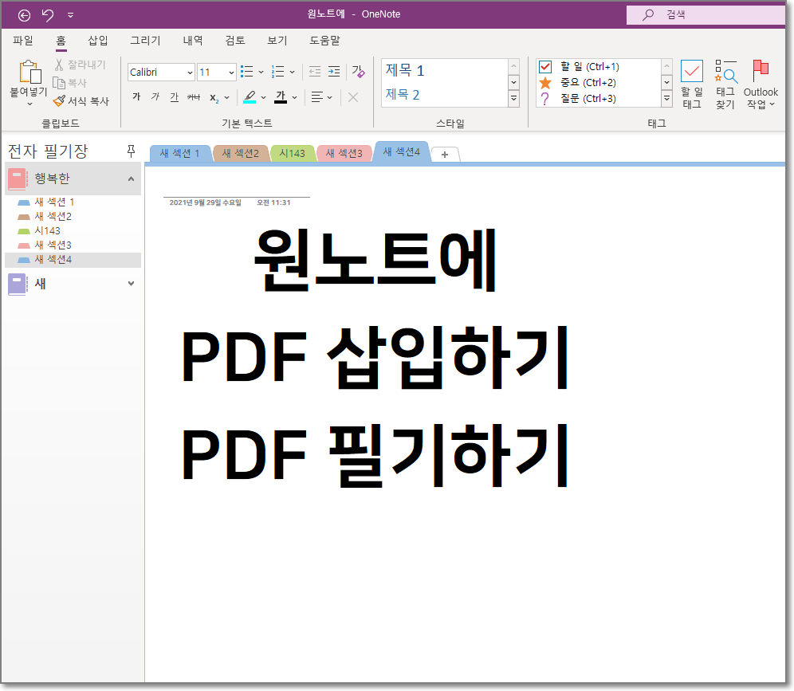
Task: Switch to the 보기 tab
Action: (277, 41)
